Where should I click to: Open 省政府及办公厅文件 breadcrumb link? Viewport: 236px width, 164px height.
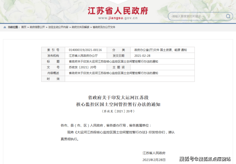[x=104, y=27]
